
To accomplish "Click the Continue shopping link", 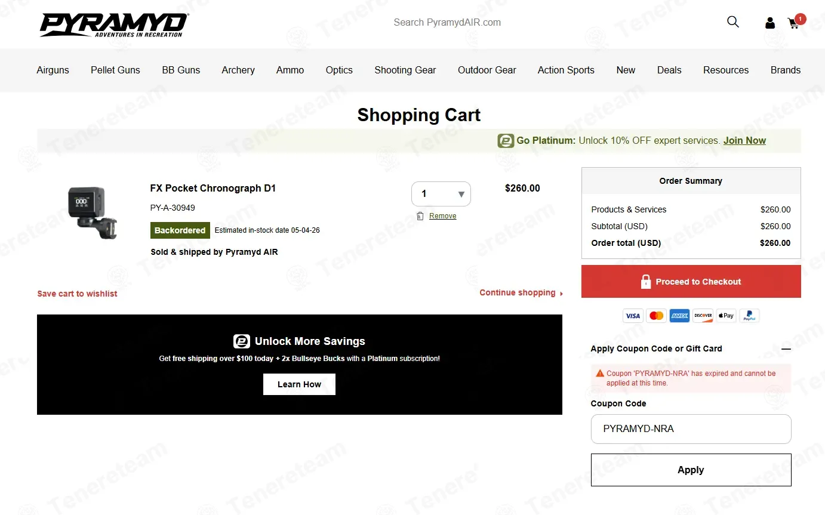I will click(x=518, y=292).
